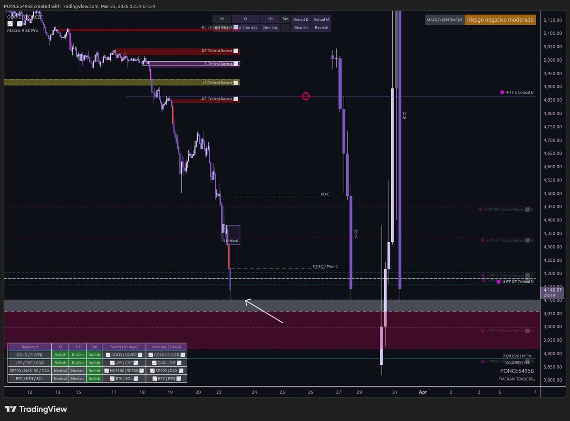Click the D column 'Bullish' cell for GOLD / SILVER
This screenshot has width=570, height=421.
point(60,355)
